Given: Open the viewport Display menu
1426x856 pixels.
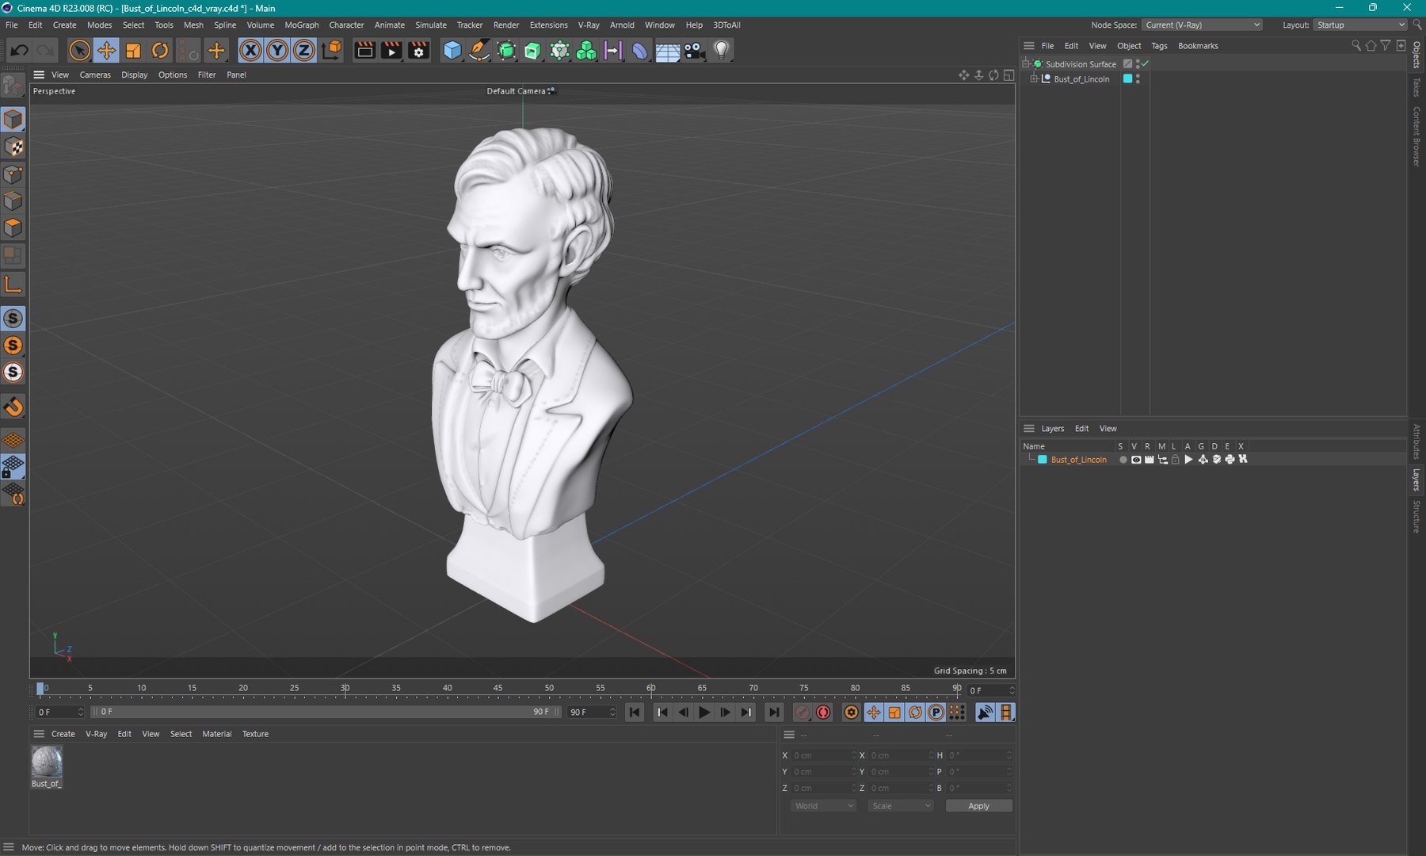Looking at the screenshot, I should pyautogui.click(x=134, y=75).
